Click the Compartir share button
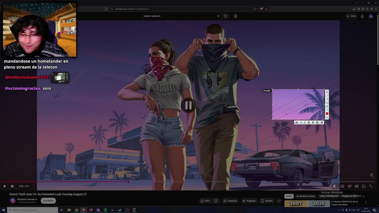This screenshot has width=379, height=213. point(230,201)
